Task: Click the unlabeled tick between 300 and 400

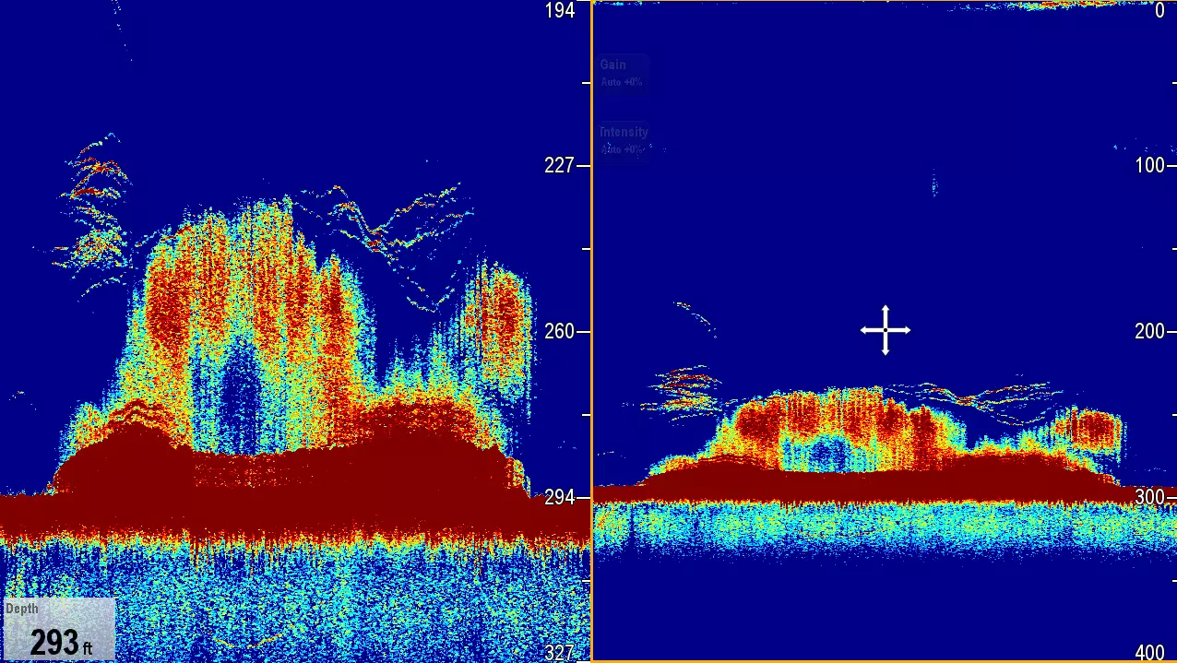Action: point(1171,581)
